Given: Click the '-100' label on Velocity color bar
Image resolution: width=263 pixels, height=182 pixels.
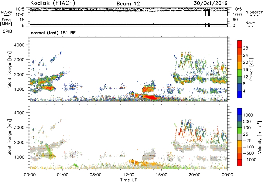Looking at the screenshot, I should 249,147.
